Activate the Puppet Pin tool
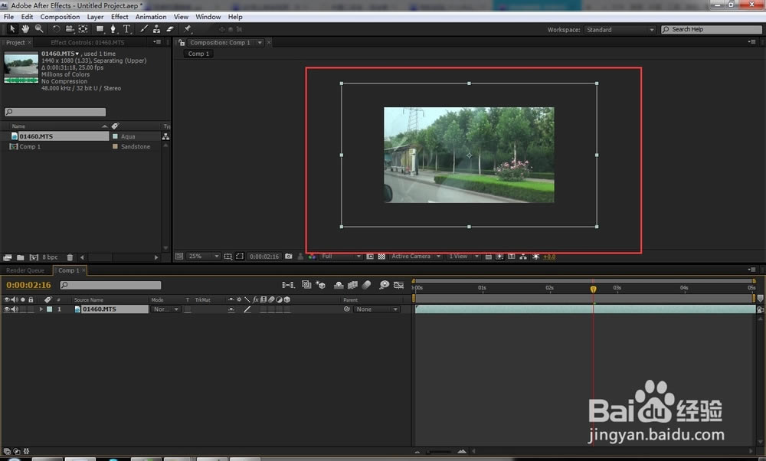This screenshot has width=766, height=461. coord(186,28)
